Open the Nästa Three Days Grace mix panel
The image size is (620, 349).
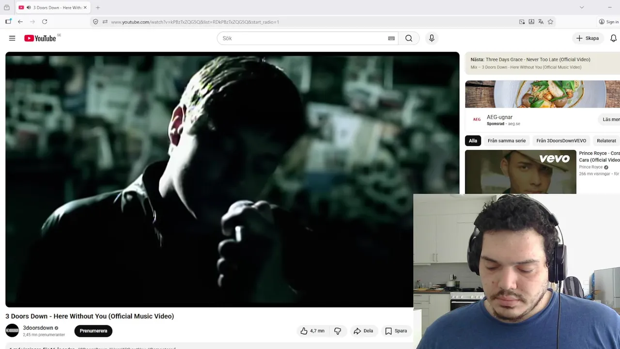(542, 63)
